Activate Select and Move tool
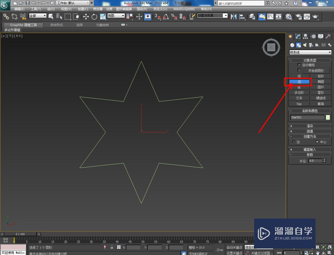334x255 pixels. 86,16
